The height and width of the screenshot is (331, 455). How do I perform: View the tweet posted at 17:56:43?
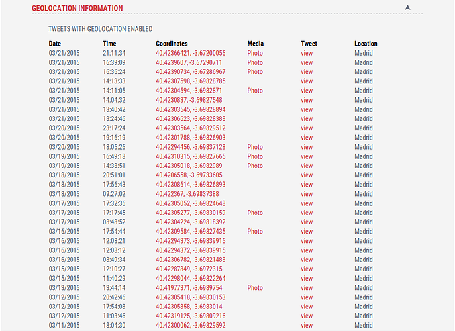click(x=307, y=185)
